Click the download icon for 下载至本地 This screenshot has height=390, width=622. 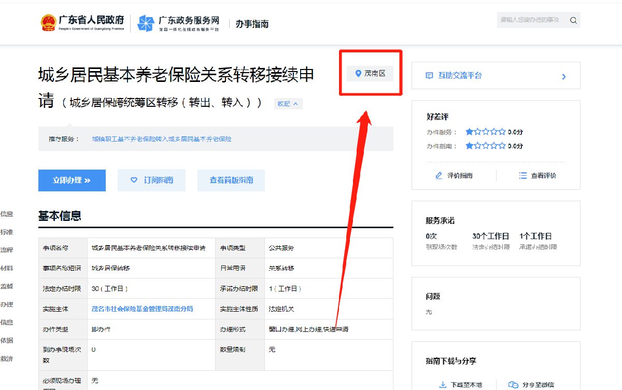(x=443, y=384)
